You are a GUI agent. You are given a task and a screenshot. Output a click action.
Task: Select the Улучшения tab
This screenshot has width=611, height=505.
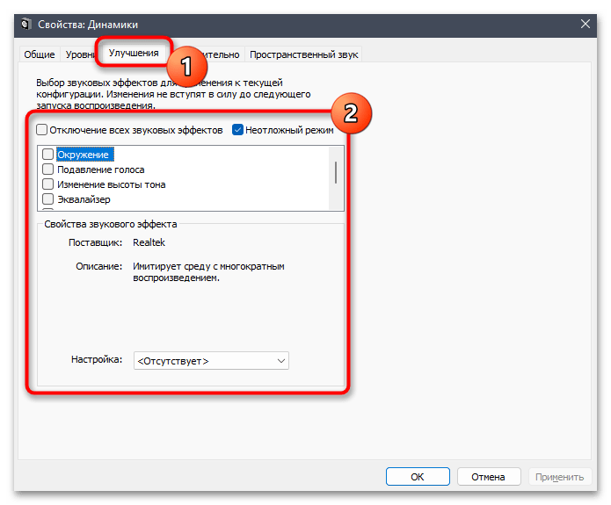click(x=134, y=53)
